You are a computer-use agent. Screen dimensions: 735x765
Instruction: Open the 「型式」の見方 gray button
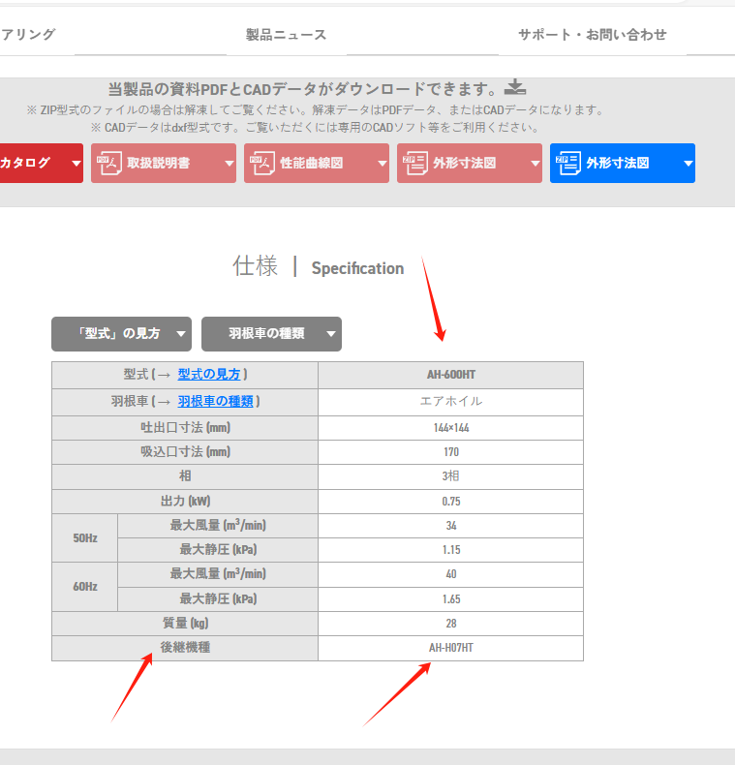pos(119,334)
